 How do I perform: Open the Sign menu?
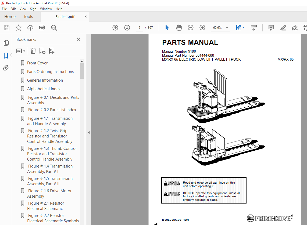pyautogui.click(x=33, y=9)
